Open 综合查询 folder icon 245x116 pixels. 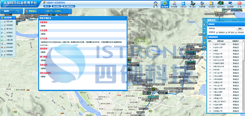pyautogui.click(x=212, y=3)
